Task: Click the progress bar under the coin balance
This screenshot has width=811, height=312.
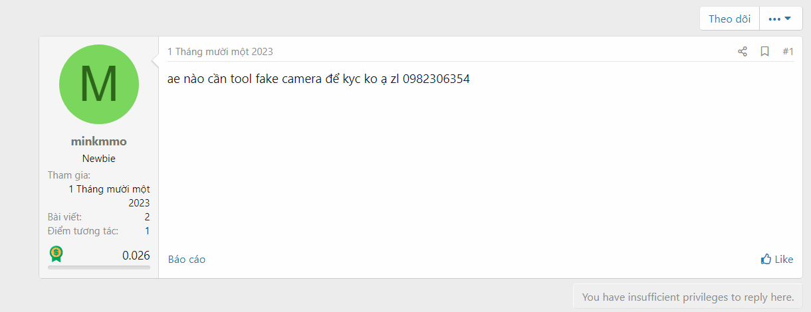Action: click(x=99, y=268)
